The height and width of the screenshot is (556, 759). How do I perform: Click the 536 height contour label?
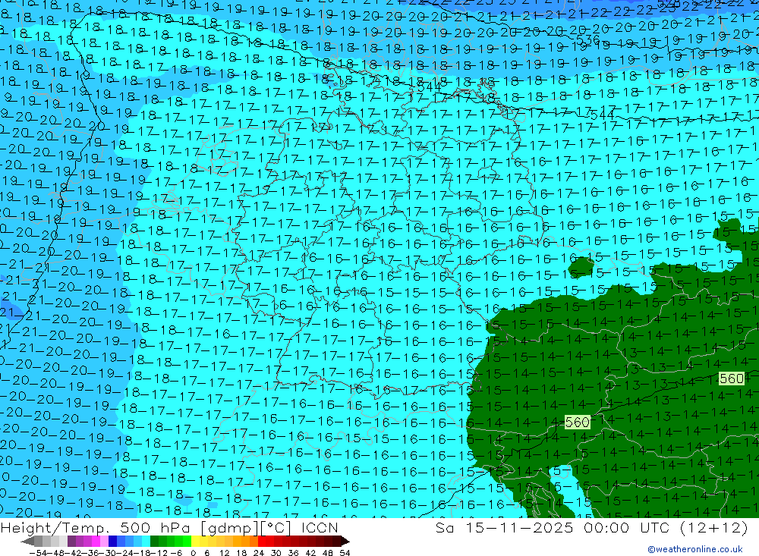click(587, 40)
